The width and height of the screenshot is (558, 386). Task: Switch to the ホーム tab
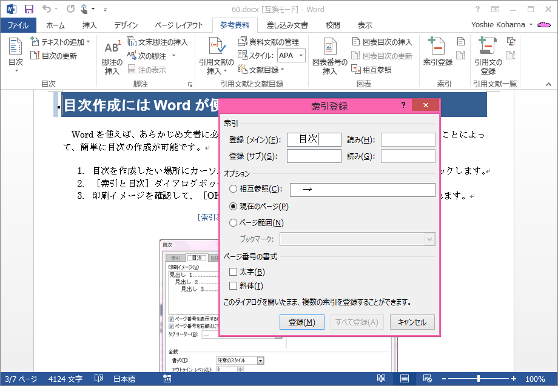tap(56, 25)
